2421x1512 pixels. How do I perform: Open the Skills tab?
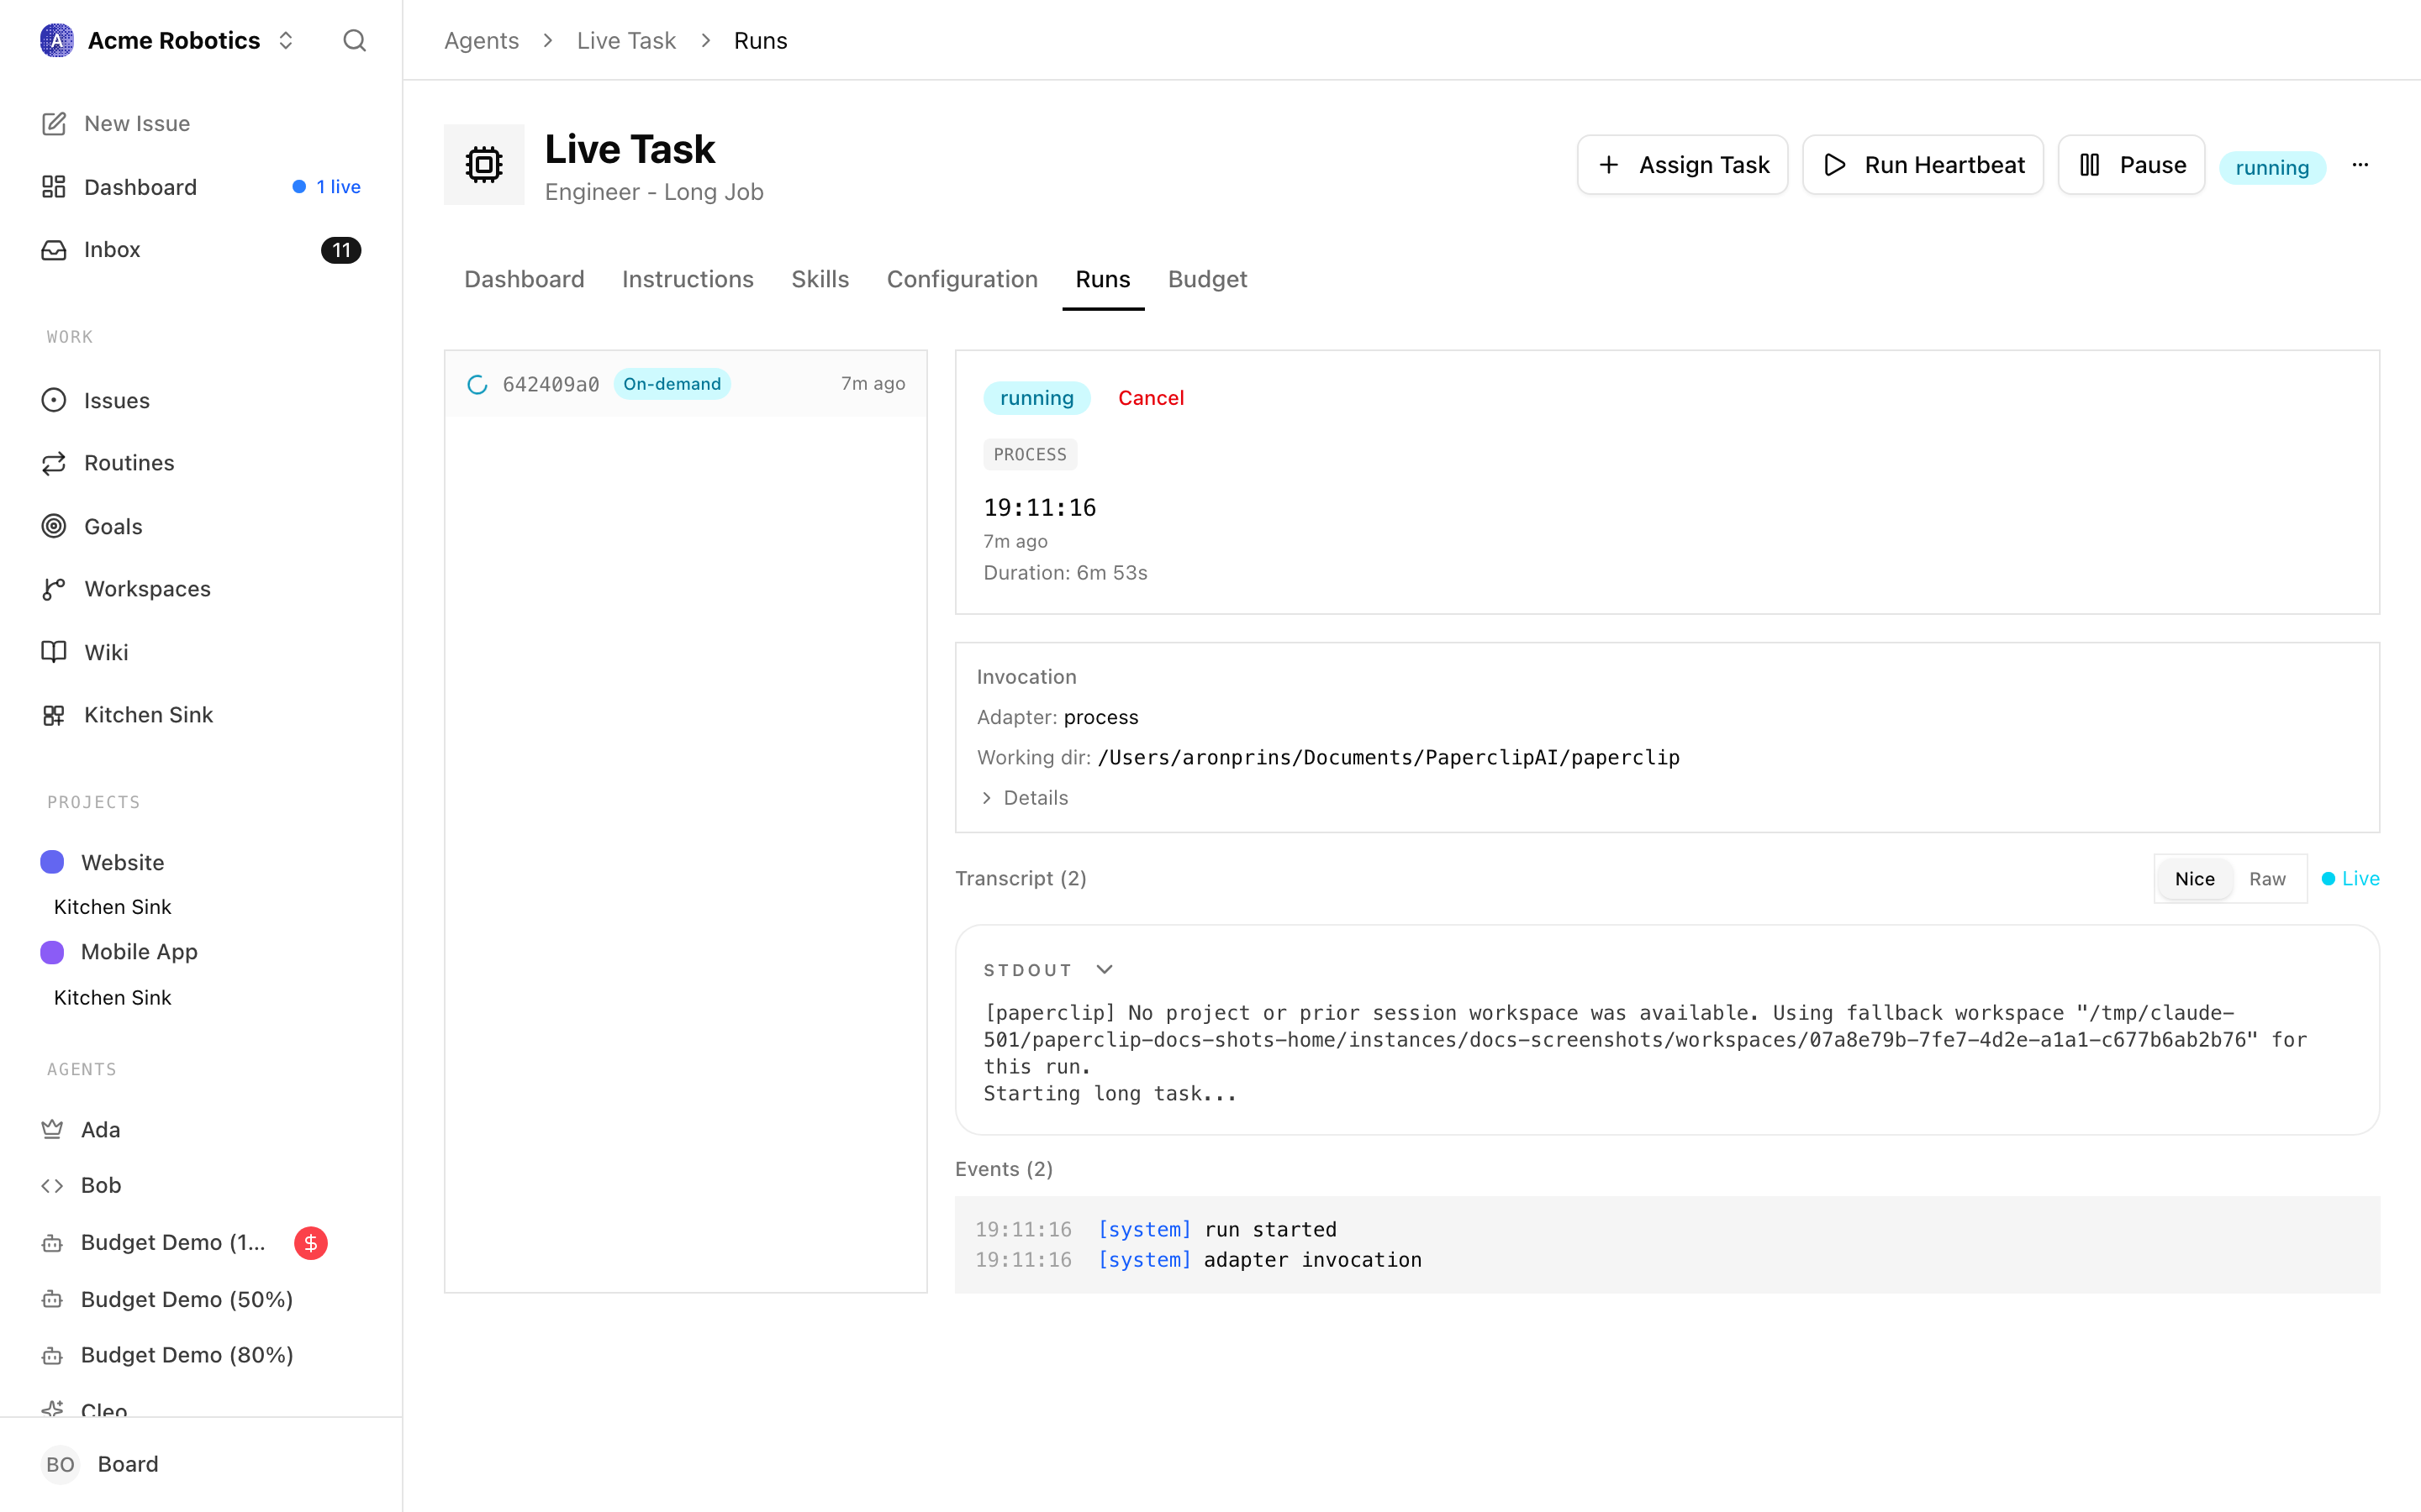click(x=820, y=279)
